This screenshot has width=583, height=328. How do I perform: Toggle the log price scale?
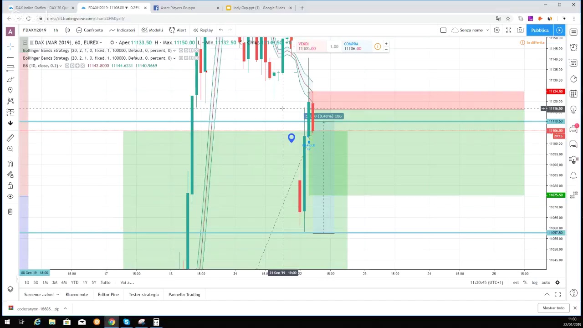(534, 282)
